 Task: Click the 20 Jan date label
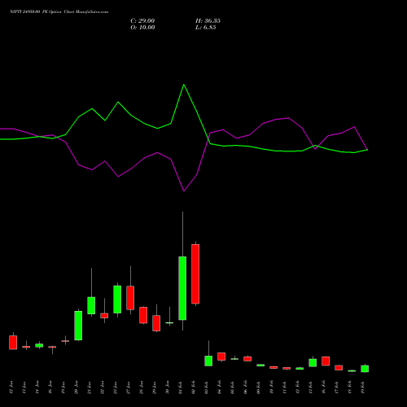pos(77,387)
